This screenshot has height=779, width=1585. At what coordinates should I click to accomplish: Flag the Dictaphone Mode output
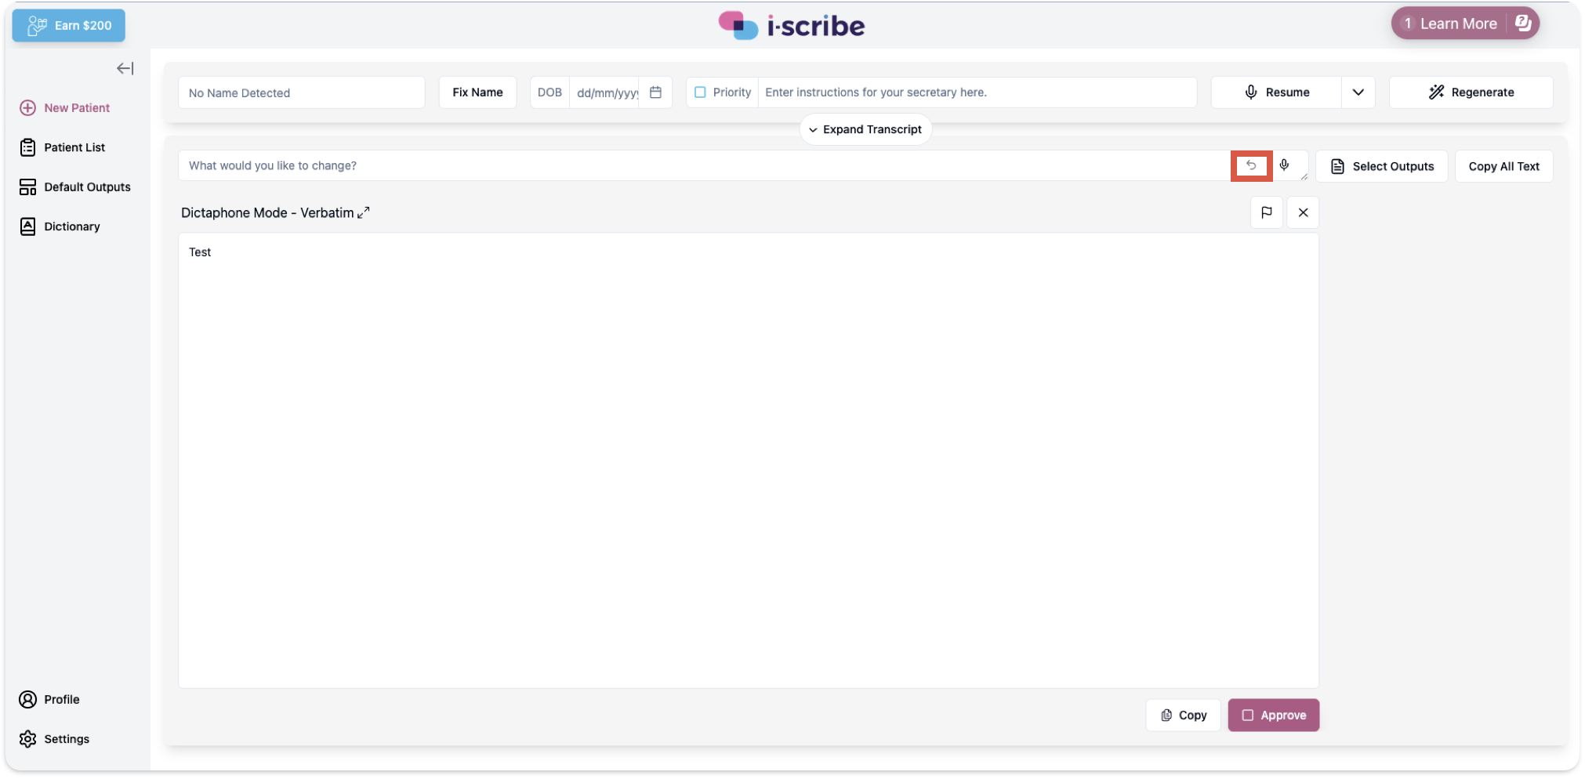click(x=1266, y=212)
